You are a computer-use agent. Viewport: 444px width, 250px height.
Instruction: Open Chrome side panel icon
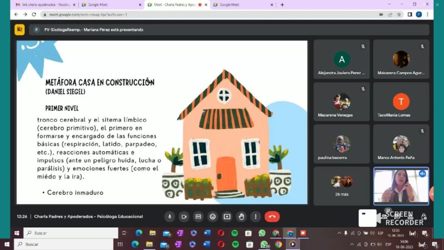pos(410,14)
